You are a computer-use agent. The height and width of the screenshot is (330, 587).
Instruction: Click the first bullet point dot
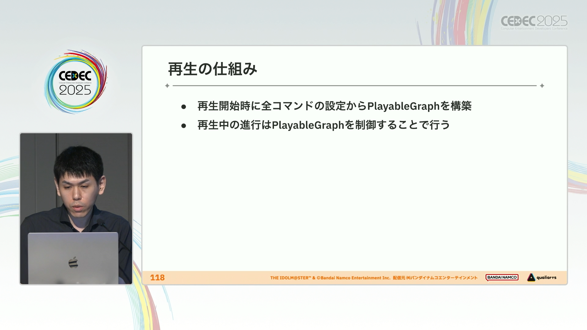184,107
